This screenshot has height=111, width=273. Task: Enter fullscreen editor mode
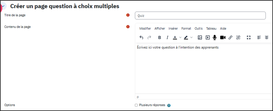(248, 38)
